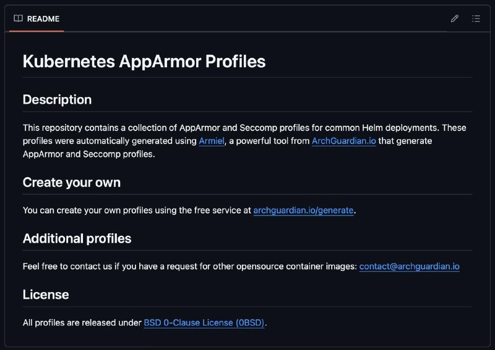Click the Description heading
Screen dimensions: 495x350
[57, 99]
